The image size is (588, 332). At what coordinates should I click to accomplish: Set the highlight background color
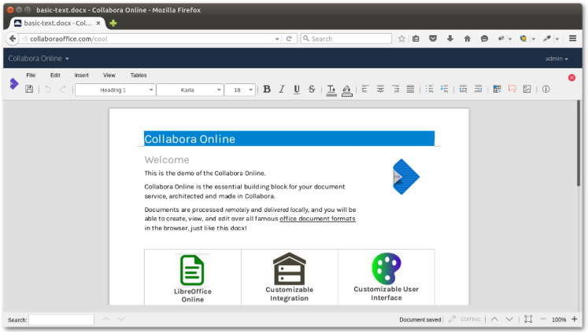[x=347, y=90]
